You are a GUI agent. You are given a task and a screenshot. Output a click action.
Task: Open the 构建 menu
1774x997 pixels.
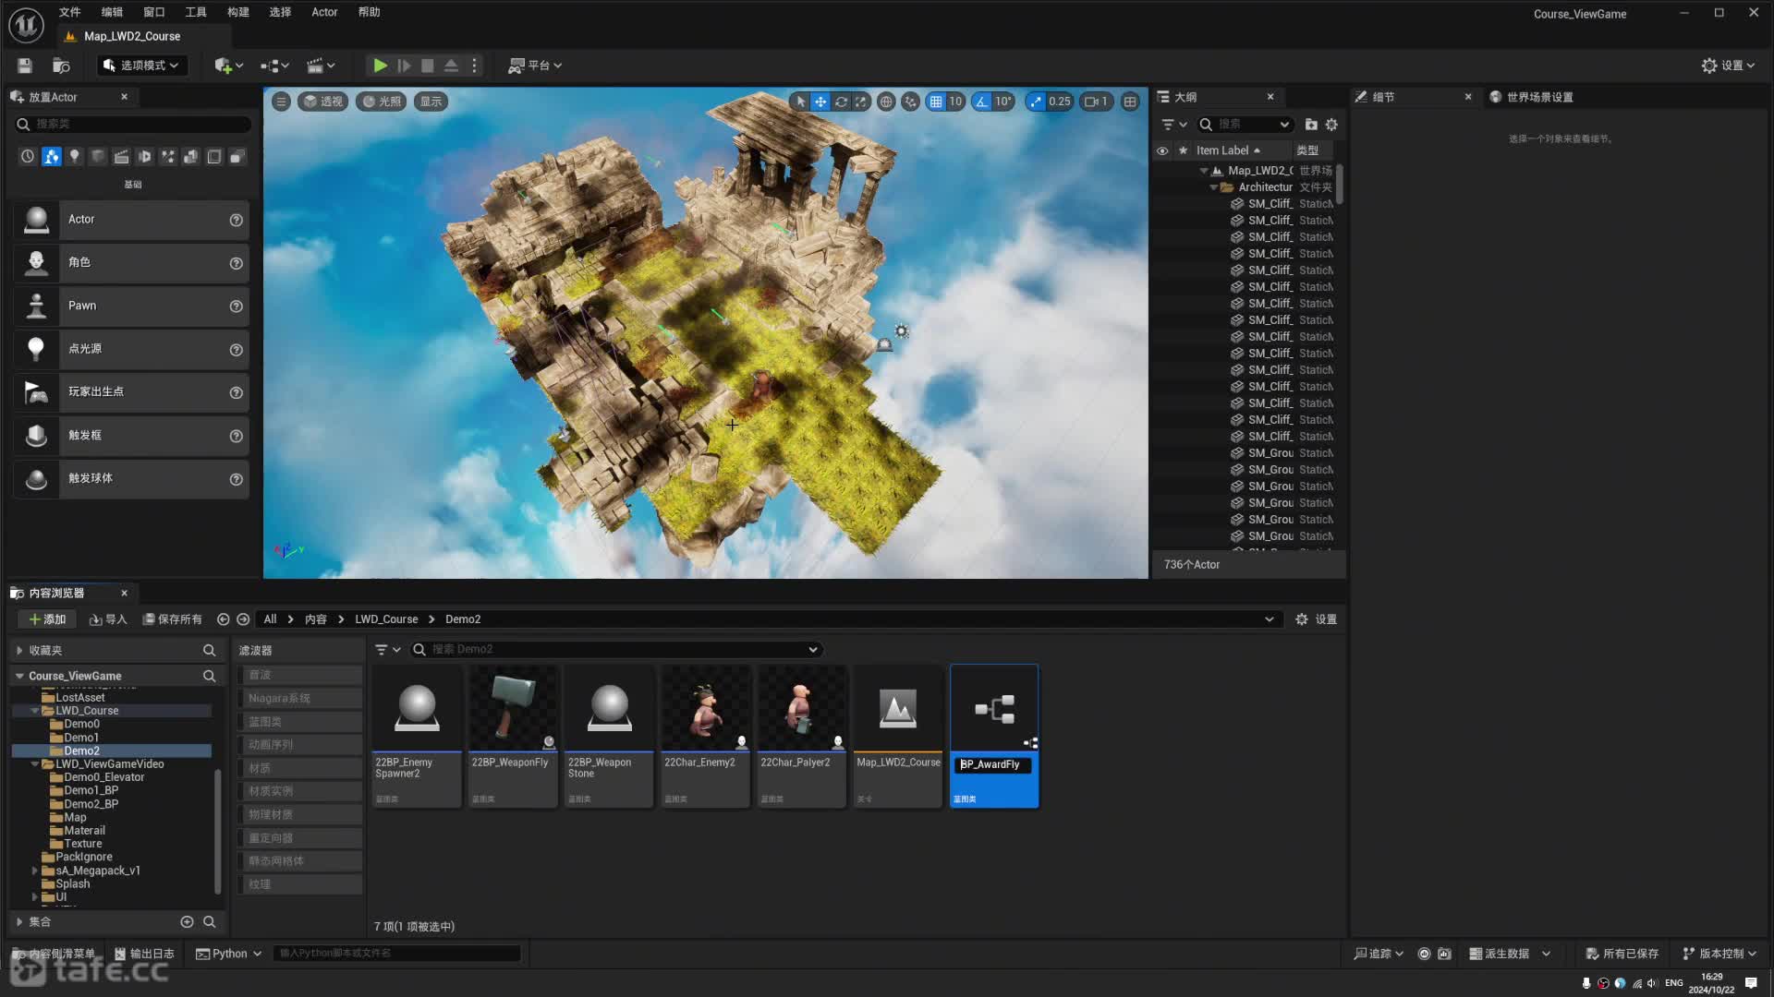[238, 12]
